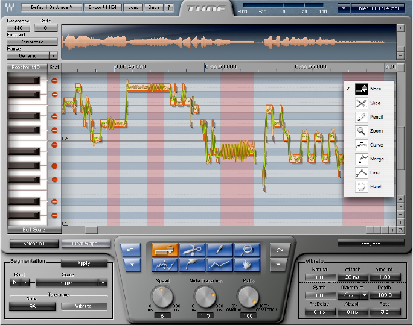Click the Redo arrow button
Viewport: 413px width, 325px height.
point(279,250)
